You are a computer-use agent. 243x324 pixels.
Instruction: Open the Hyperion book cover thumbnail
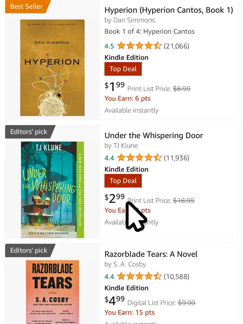52,68
